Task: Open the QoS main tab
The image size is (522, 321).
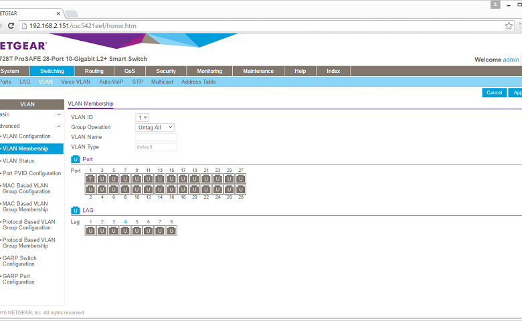Action: pyautogui.click(x=130, y=71)
